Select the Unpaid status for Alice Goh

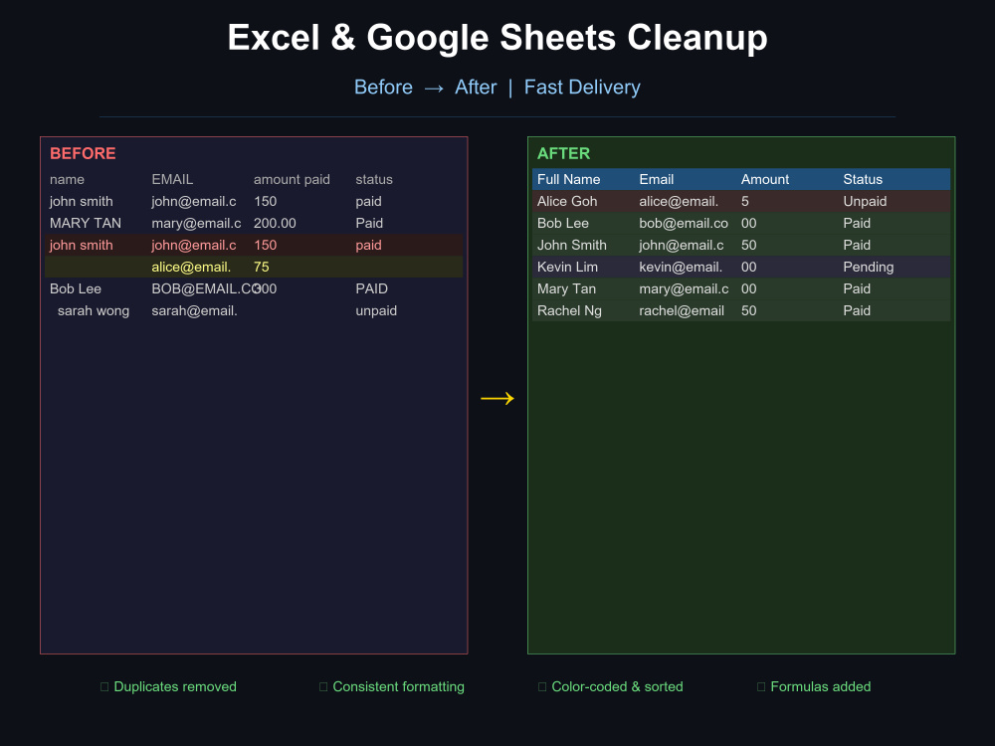(x=865, y=201)
